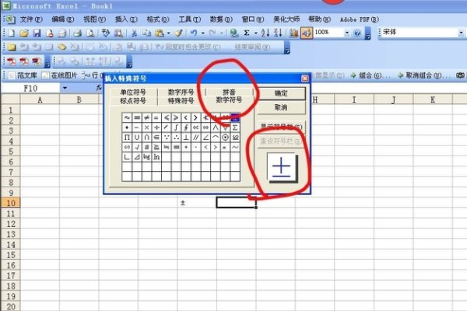Open Print Preview from the toolbar

point(90,33)
